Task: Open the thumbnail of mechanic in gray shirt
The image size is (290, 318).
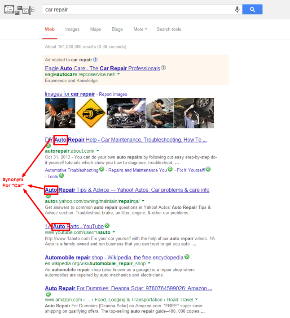Action: coord(160,113)
